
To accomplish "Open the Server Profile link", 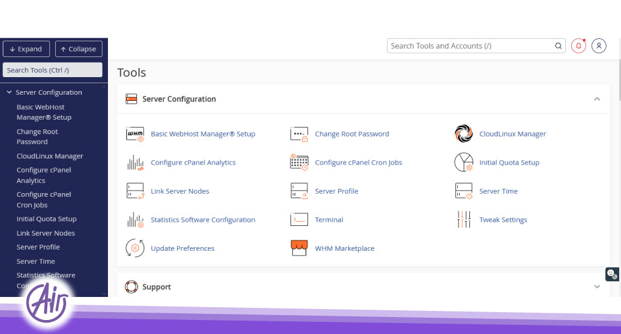I will (336, 191).
